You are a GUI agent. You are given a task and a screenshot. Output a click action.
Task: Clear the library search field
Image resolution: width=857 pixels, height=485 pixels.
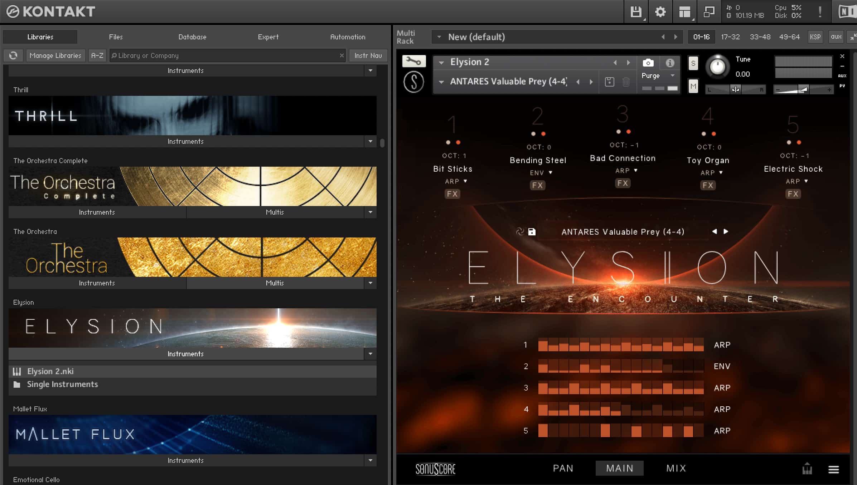pyautogui.click(x=342, y=55)
